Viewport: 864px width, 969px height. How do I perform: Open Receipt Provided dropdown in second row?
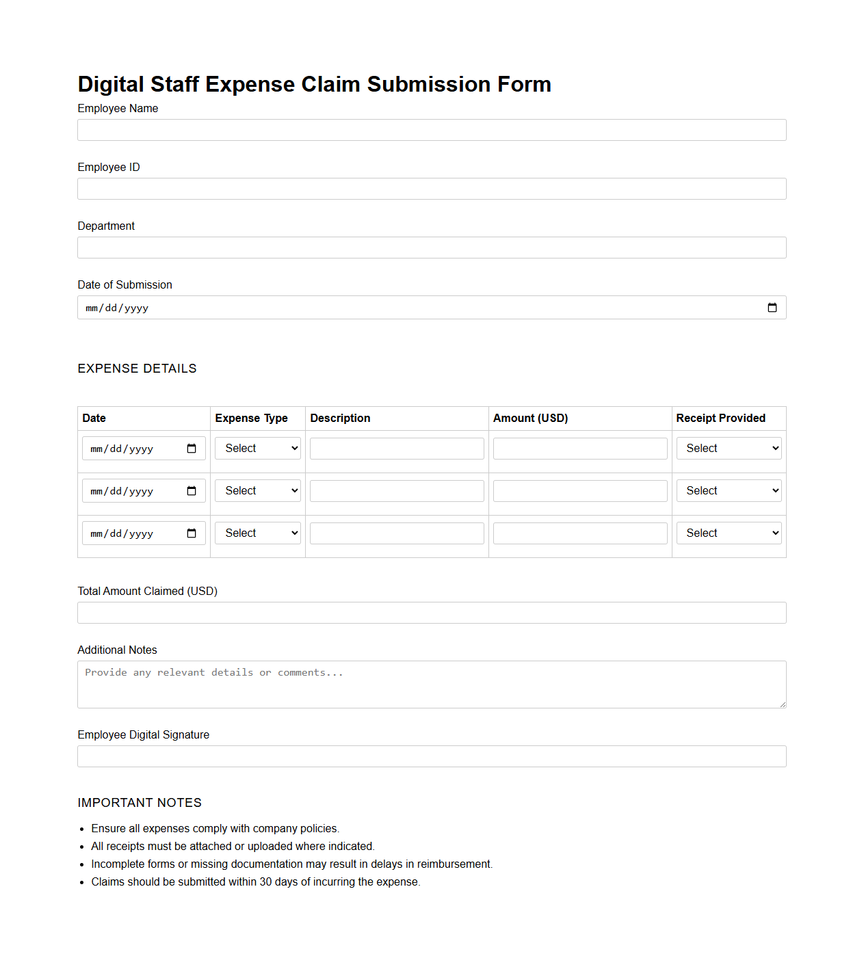pyautogui.click(x=729, y=491)
